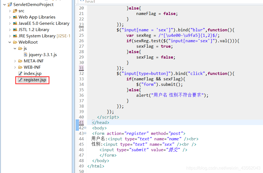
Task: Expand JRE System Library node
Action: [x=10, y=36]
